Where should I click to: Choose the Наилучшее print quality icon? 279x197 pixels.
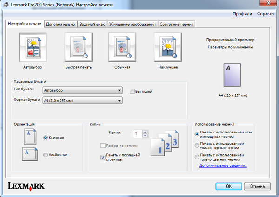(x=167, y=48)
